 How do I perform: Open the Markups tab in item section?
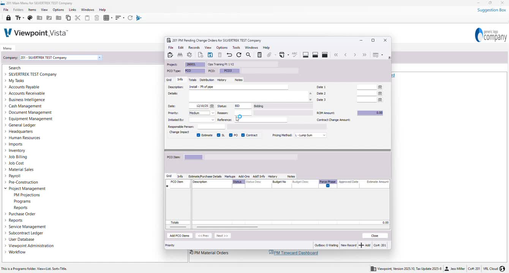coord(230,176)
